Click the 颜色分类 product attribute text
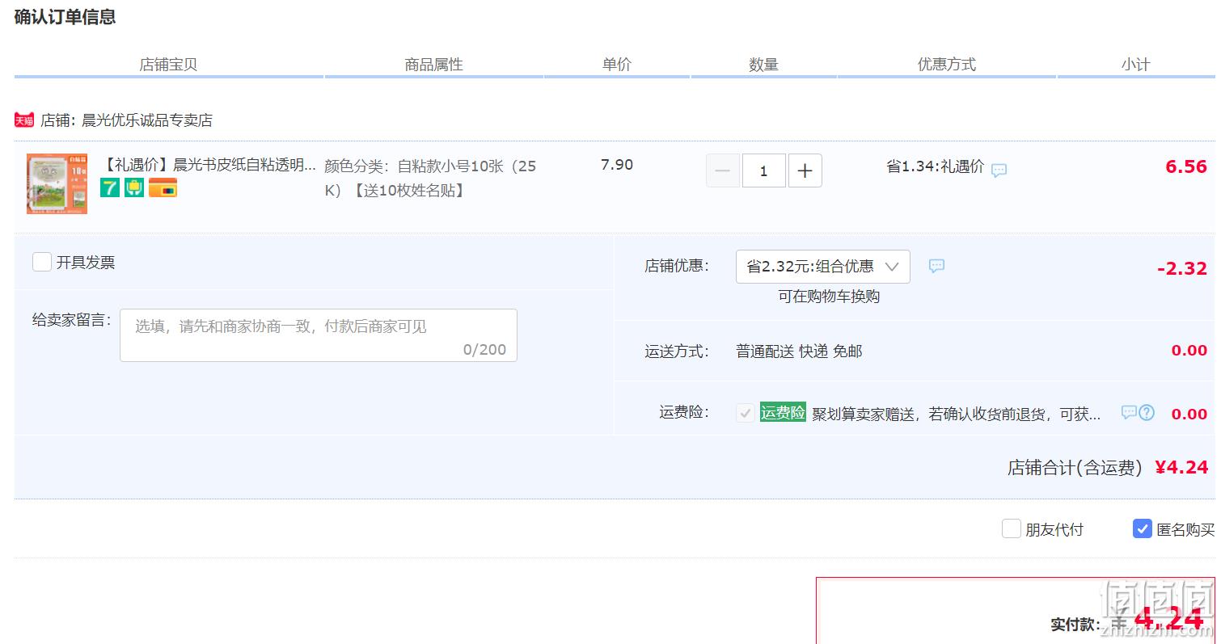Image resolution: width=1221 pixels, height=644 pixels. [430, 178]
